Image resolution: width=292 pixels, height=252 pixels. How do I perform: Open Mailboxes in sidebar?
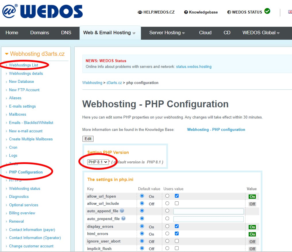point(18,114)
